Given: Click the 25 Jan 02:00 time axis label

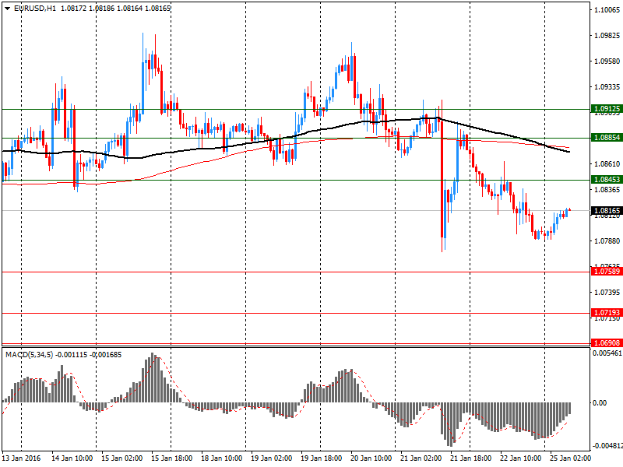Looking at the screenshot, I should [x=571, y=458].
